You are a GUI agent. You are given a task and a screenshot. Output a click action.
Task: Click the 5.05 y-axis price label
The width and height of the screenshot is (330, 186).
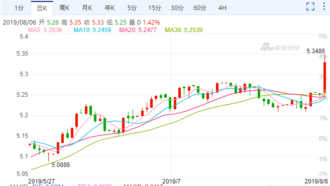22,174
